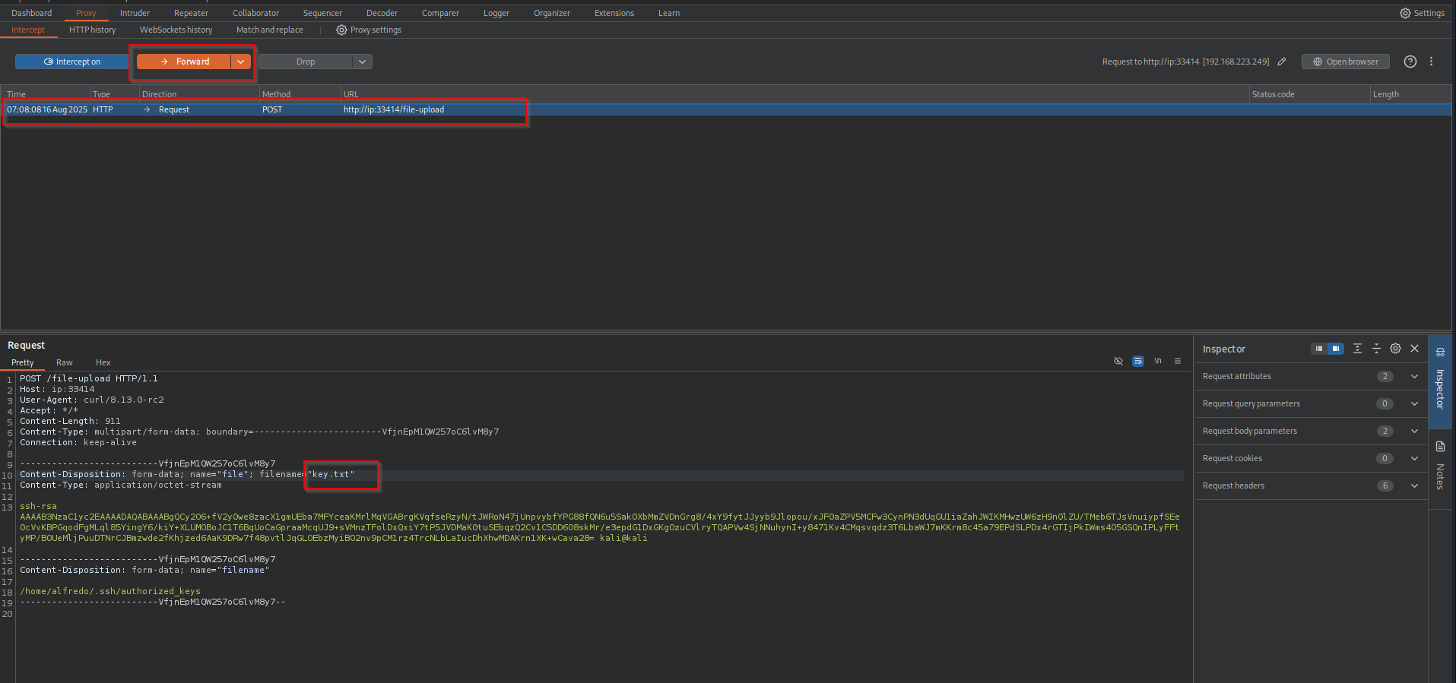Open Burp help via the question mark icon
This screenshot has width=1456, height=683.
pos(1410,62)
